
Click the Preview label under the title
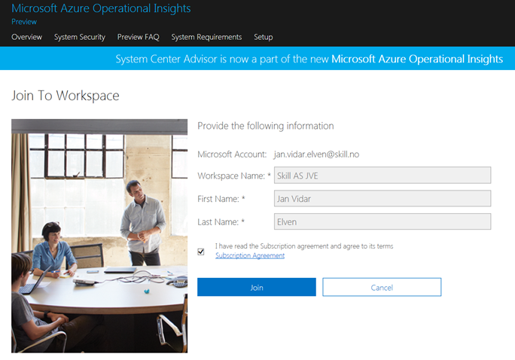24,22
